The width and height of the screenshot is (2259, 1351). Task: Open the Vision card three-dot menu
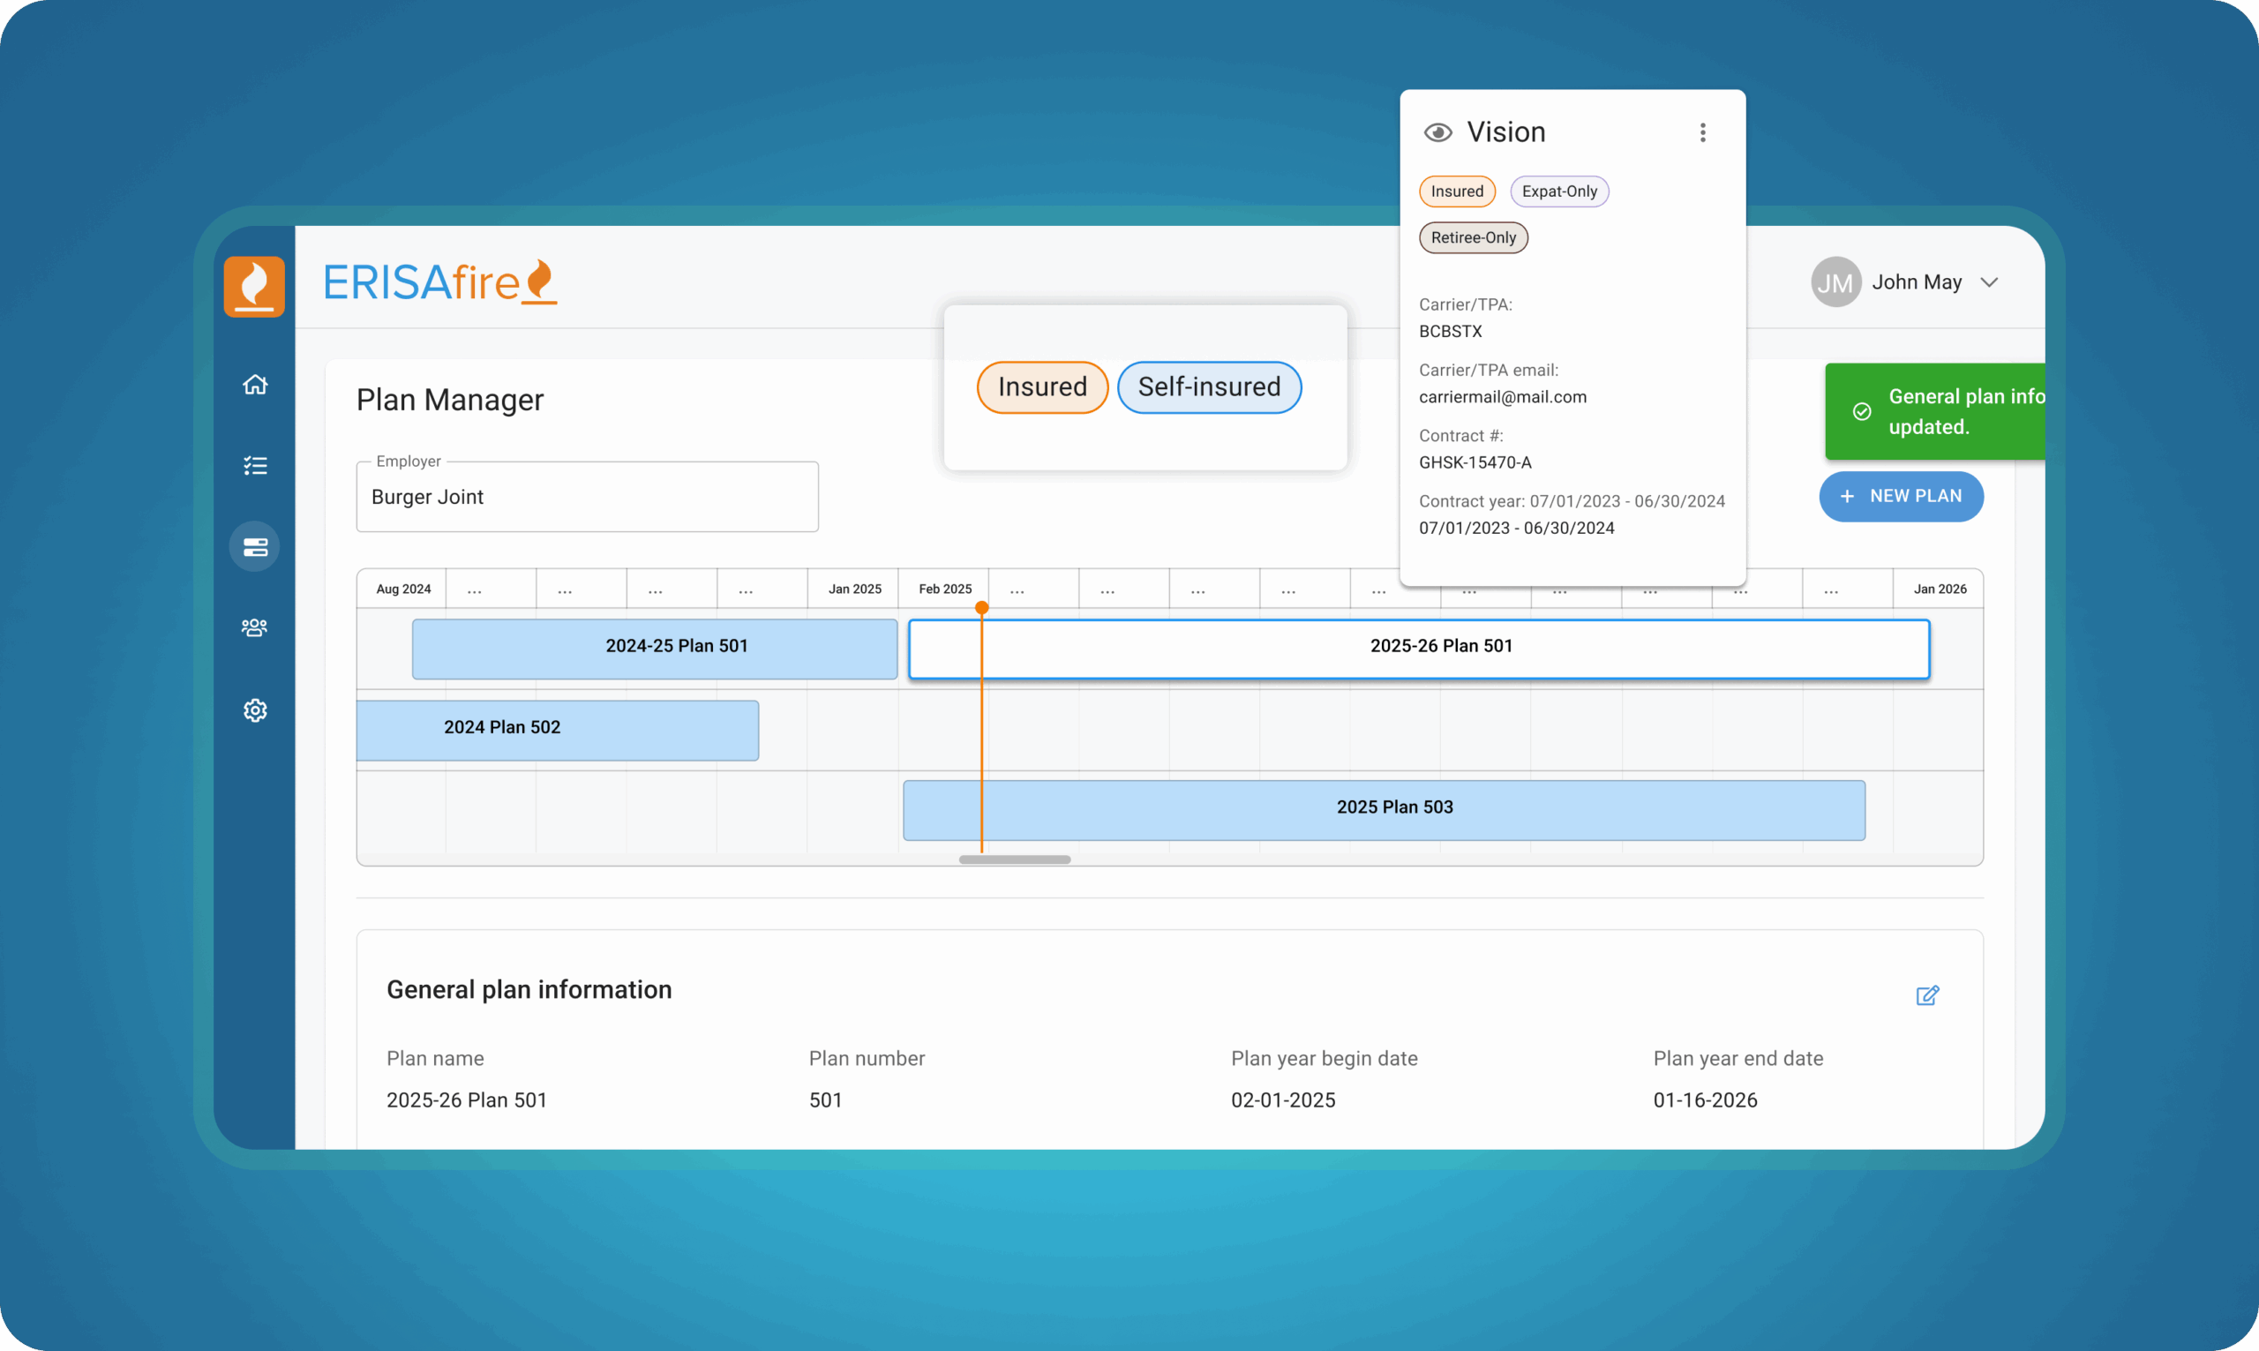(x=1703, y=133)
